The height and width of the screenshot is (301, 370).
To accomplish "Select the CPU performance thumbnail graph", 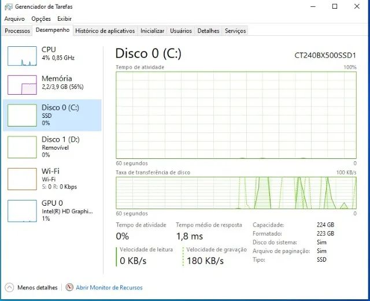I will coord(22,55).
